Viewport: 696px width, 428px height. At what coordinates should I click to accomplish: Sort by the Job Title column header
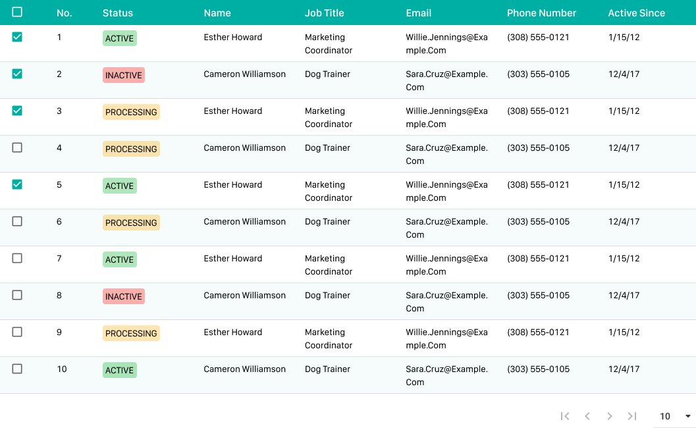click(325, 13)
